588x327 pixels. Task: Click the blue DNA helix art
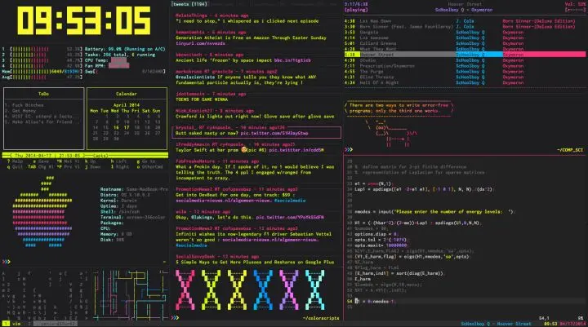tap(263, 289)
